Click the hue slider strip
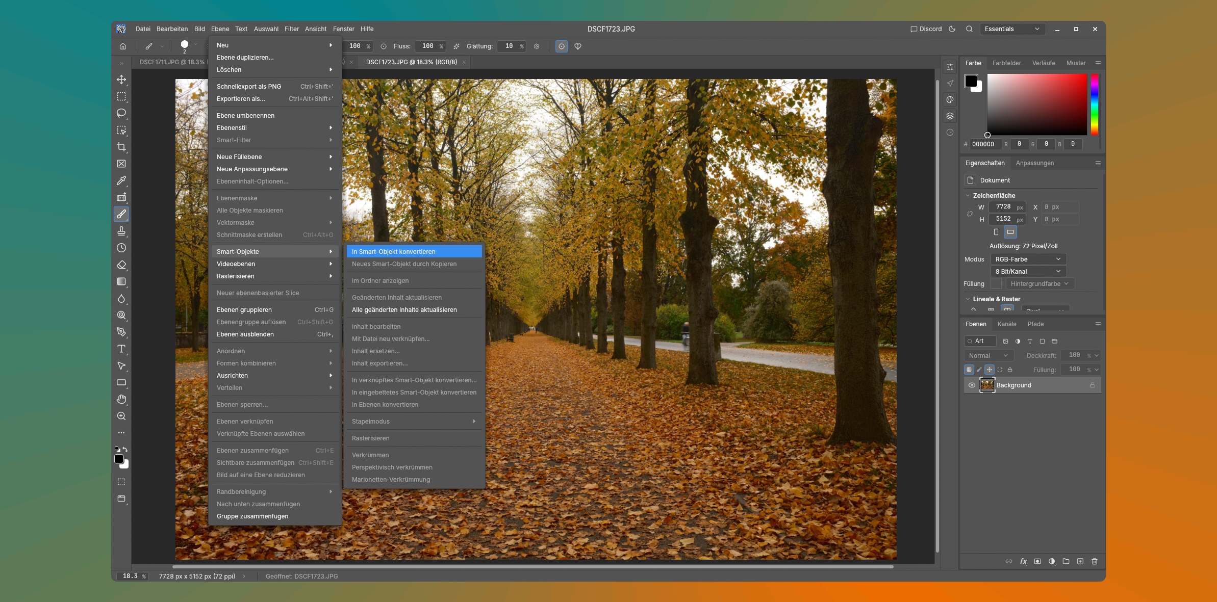The image size is (1217, 602). pyautogui.click(x=1095, y=104)
